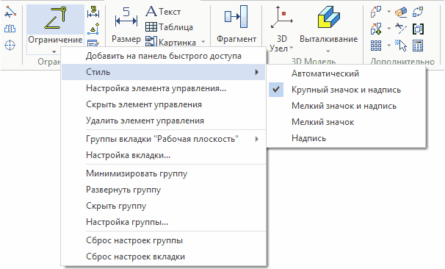Expand Группы вкладки "Рабочая плоскость" submenu arrow
Viewport: 445px width, 269px height.
pyautogui.click(x=257, y=139)
